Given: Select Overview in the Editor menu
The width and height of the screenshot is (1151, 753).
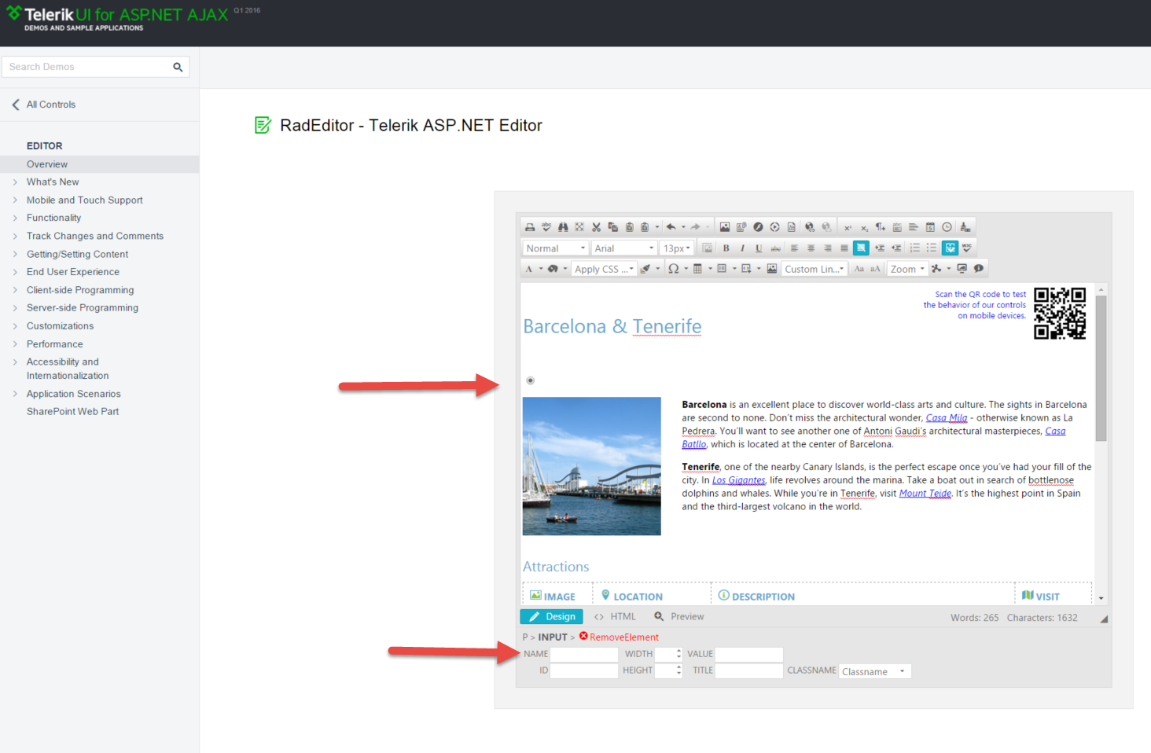Looking at the screenshot, I should [x=47, y=164].
